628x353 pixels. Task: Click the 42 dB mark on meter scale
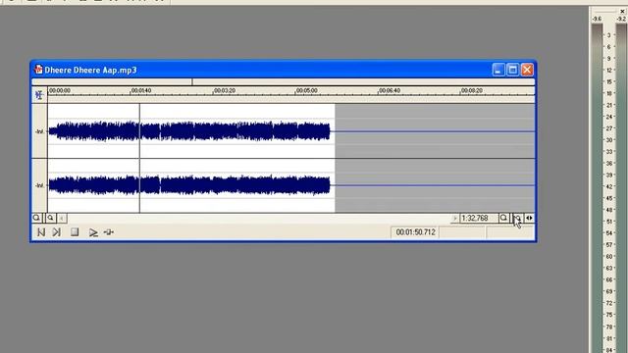(x=608, y=186)
